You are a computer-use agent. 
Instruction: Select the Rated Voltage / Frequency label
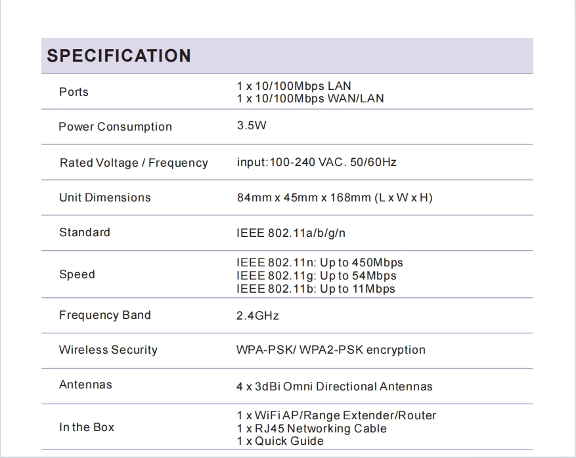[x=134, y=163]
